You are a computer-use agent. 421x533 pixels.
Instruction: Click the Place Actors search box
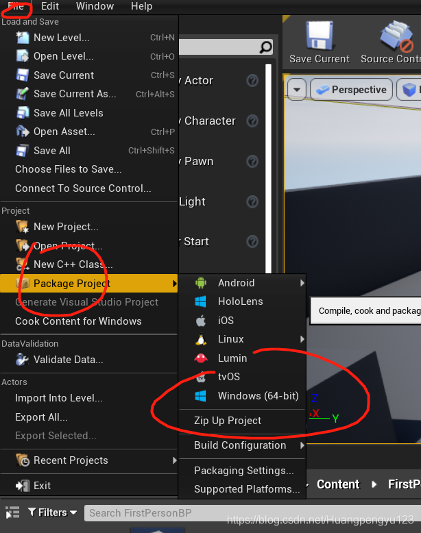[x=226, y=47]
